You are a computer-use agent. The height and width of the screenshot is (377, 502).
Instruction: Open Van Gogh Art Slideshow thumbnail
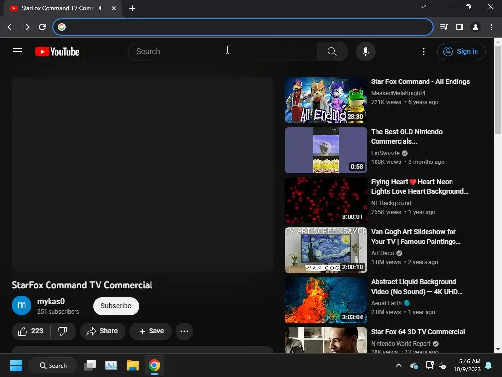326,250
